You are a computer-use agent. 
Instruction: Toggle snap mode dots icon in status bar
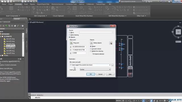coord(126,101)
